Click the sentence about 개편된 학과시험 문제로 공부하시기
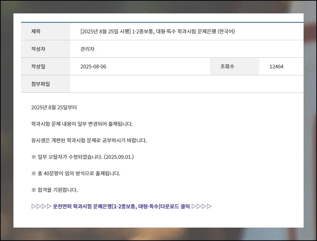This screenshot has height=241, width=317. pyautogui.click(x=89, y=140)
